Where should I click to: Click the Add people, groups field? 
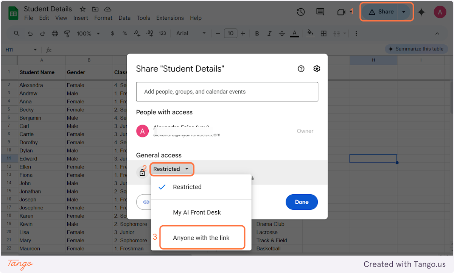[227, 92]
